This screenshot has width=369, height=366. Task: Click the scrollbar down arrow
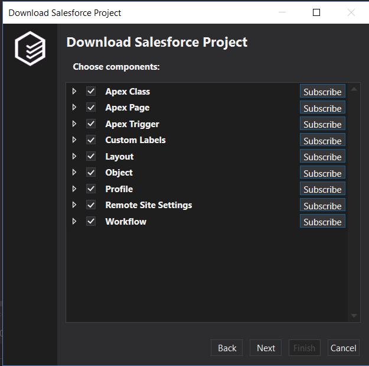point(354,316)
